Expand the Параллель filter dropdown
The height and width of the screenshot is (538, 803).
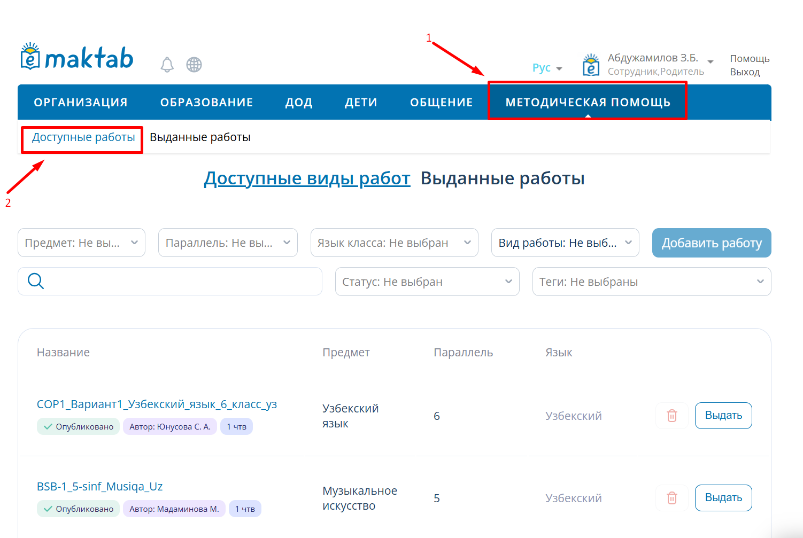click(x=228, y=243)
